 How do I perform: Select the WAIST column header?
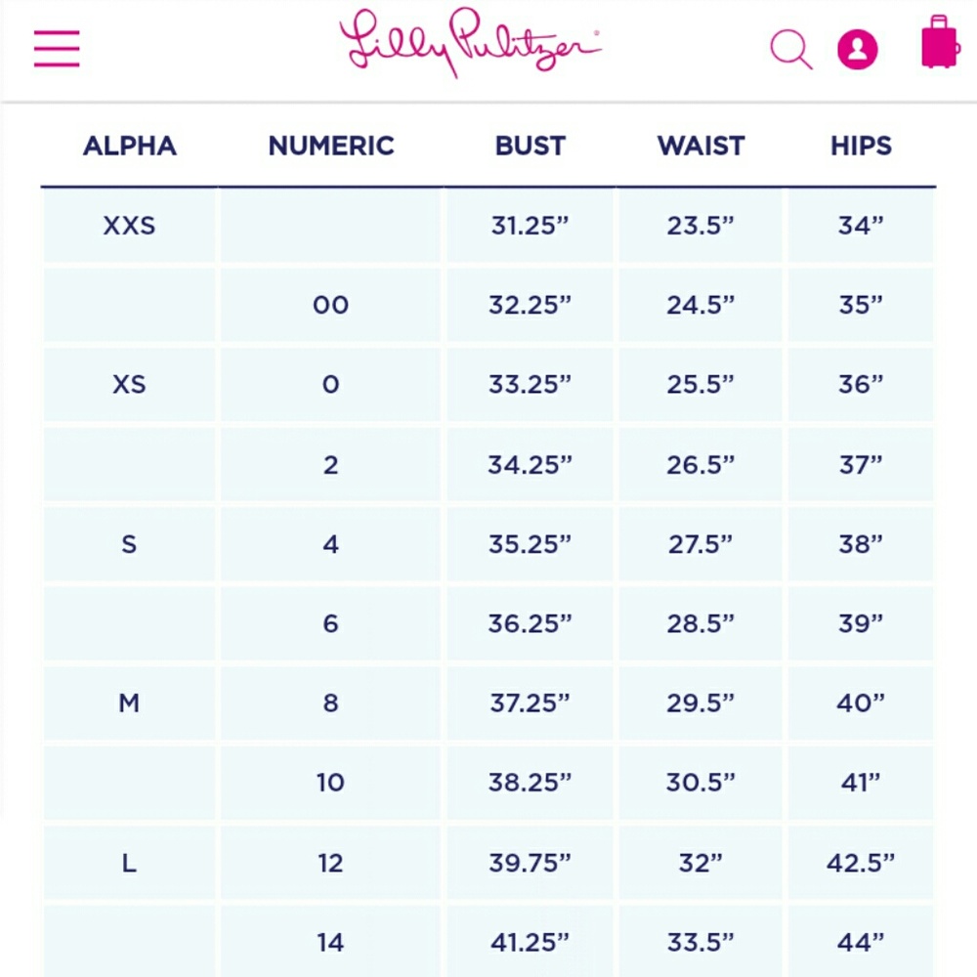(x=701, y=146)
